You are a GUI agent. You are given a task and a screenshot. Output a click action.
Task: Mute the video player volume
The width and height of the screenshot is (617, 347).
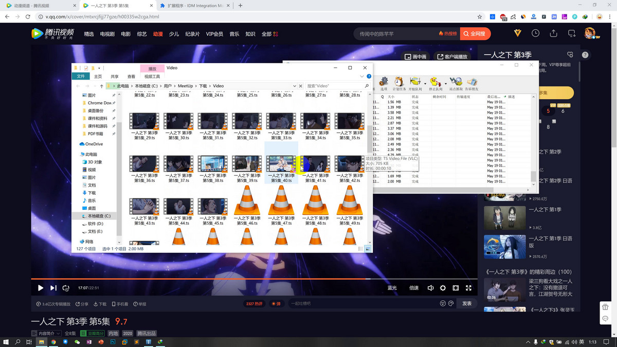click(x=430, y=288)
